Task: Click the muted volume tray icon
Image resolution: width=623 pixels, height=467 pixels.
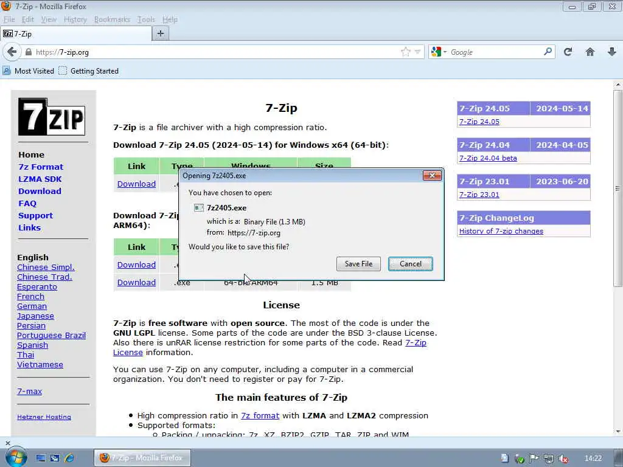Action: (563, 458)
